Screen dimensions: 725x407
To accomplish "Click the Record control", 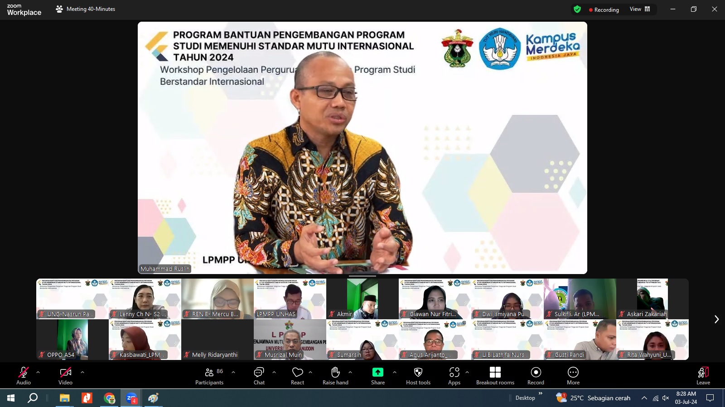I will point(536,375).
